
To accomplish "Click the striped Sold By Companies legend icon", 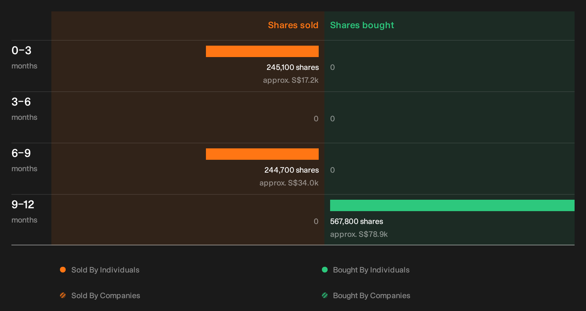I will (63, 295).
